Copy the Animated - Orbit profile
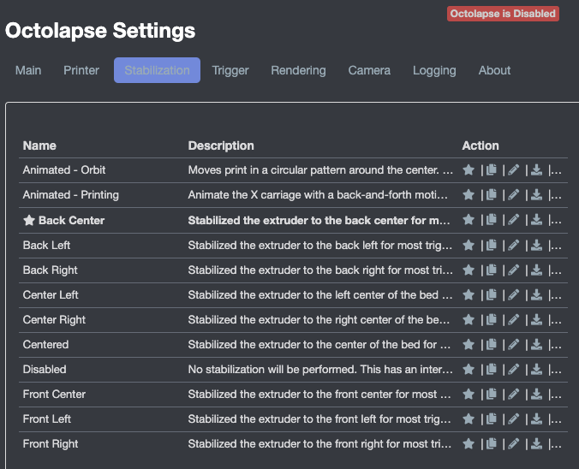The height and width of the screenshot is (469, 579). coord(492,170)
